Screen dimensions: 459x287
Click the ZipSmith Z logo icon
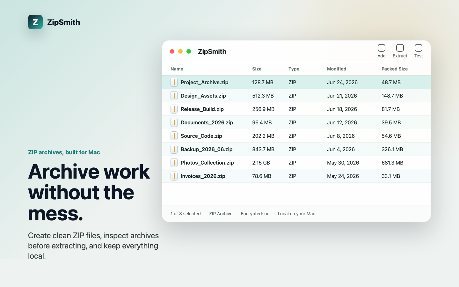coord(35,22)
